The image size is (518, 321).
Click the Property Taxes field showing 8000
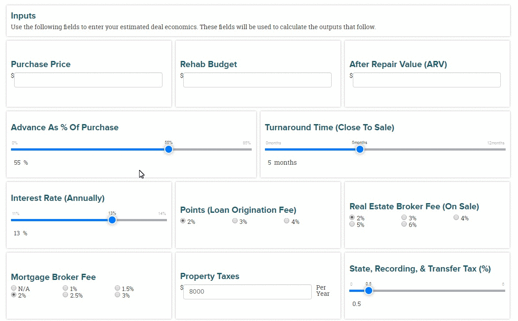coord(247,291)
